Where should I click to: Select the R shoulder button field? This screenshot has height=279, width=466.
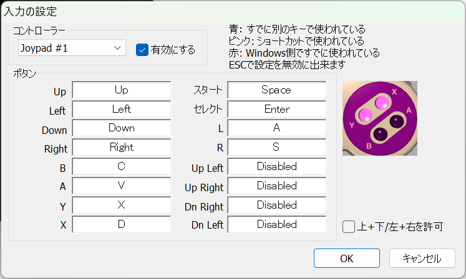point(276,148)
